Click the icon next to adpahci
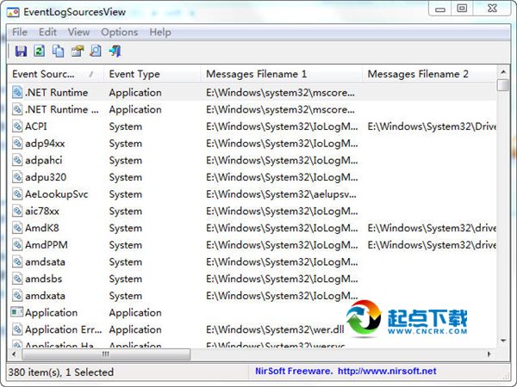Viewport: 517px width, 387px height. [17, 160]
